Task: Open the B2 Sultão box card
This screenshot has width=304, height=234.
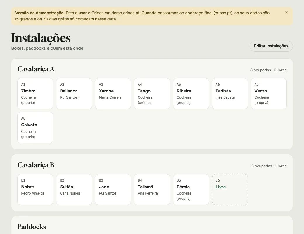Action: [x=74, y=190]
